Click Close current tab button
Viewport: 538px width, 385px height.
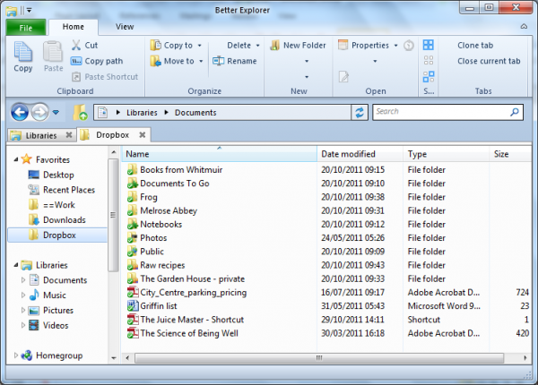(488, 61)
